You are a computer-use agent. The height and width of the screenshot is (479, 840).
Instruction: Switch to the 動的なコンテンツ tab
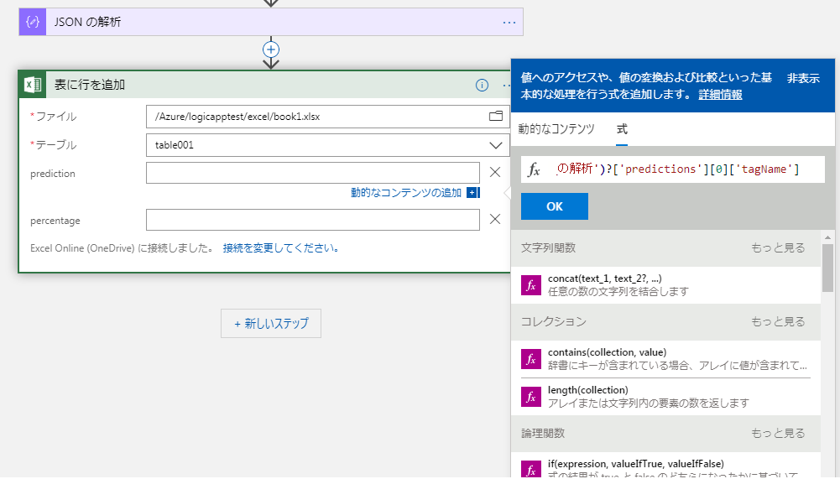point(556,129)
